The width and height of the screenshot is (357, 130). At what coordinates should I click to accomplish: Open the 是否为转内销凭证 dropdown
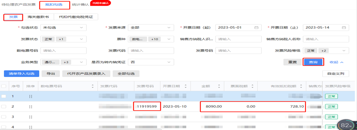coord(151,62)
